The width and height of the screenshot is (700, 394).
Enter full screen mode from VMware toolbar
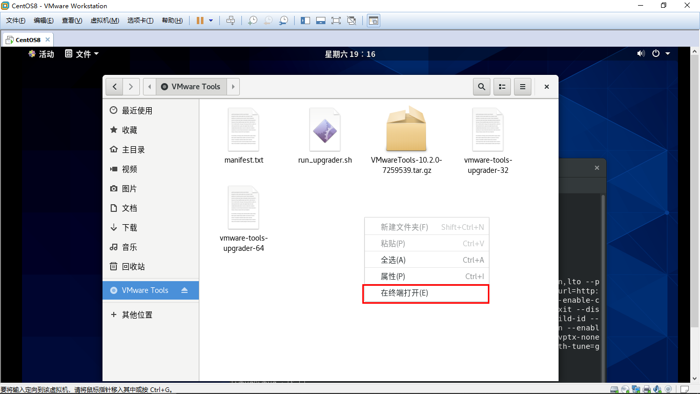336,21
